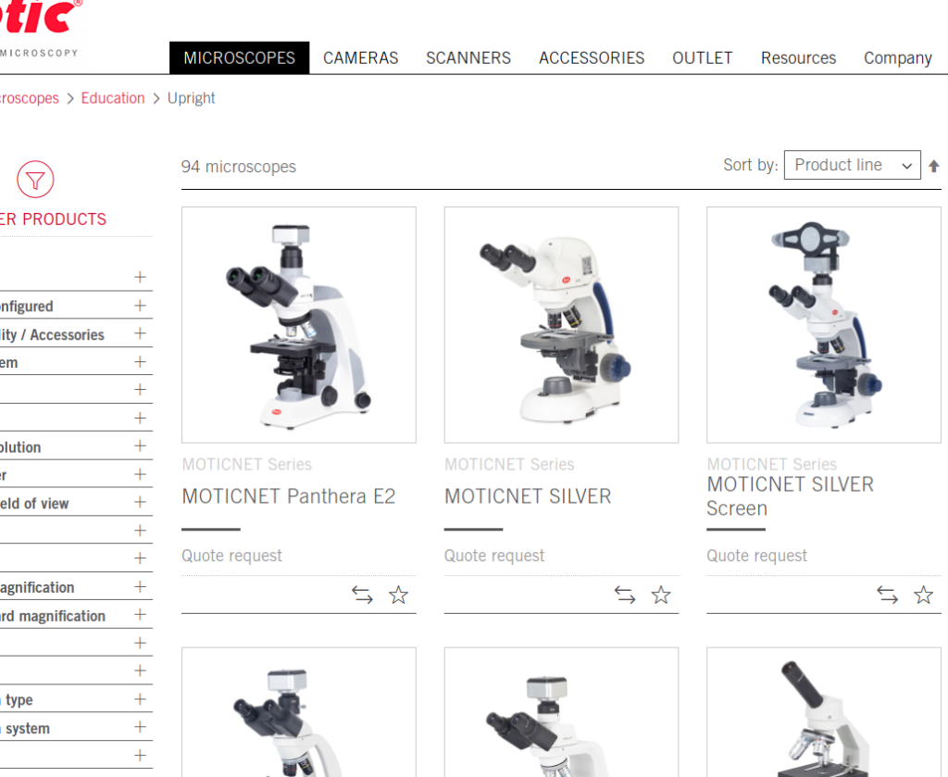
Task: Click compare arrows for MOTICNET SILVER
Action: coord(625,595)
